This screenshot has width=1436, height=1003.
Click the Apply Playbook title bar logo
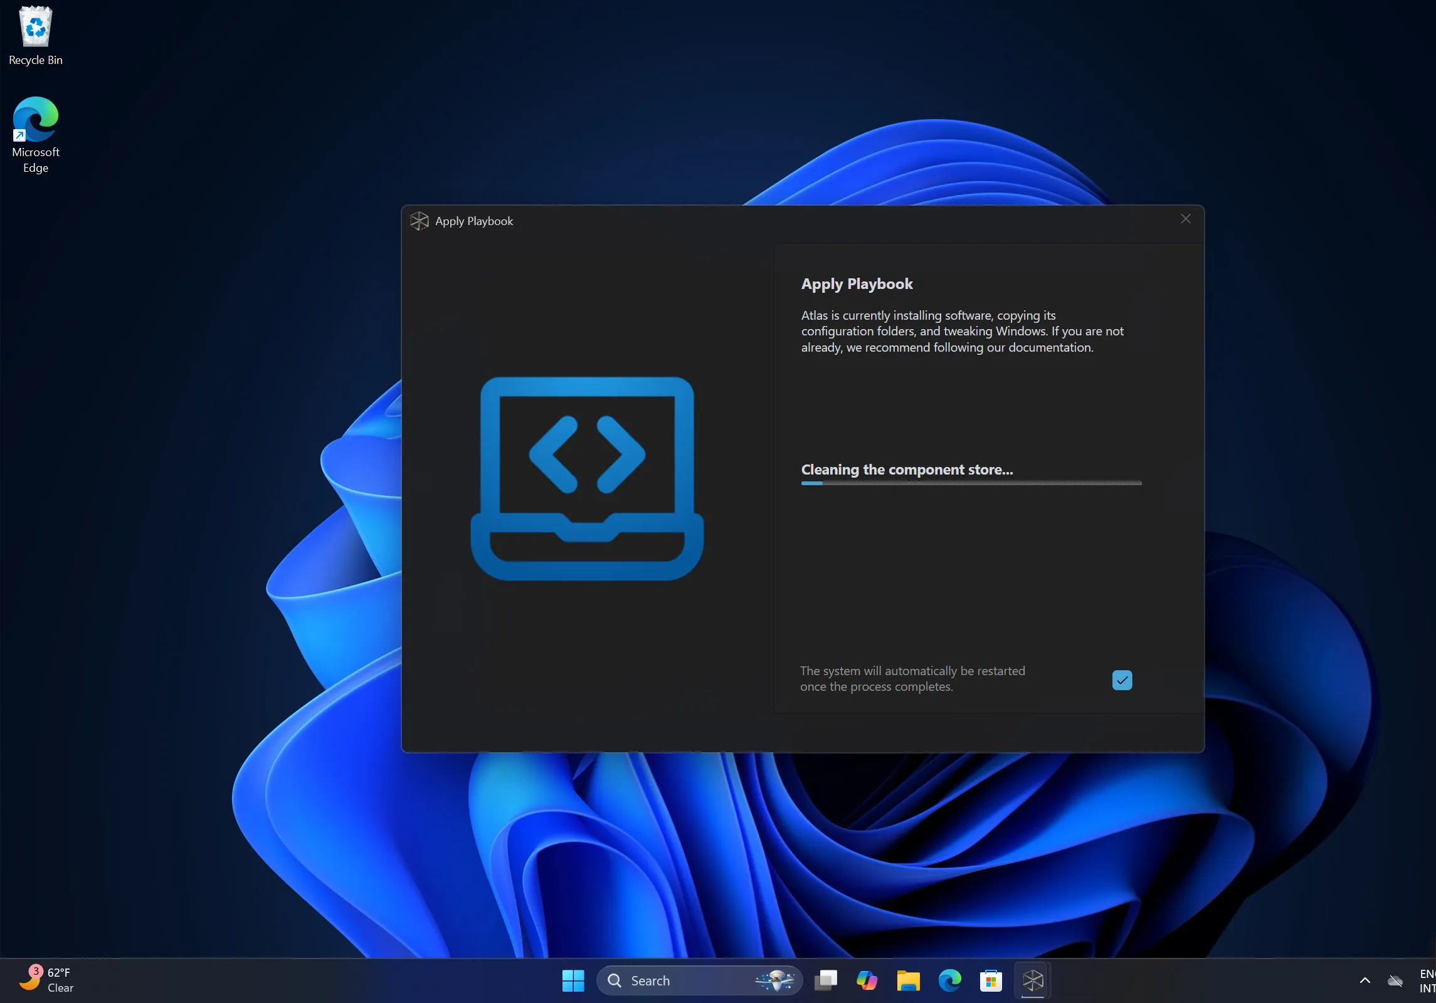coord(419,221)
